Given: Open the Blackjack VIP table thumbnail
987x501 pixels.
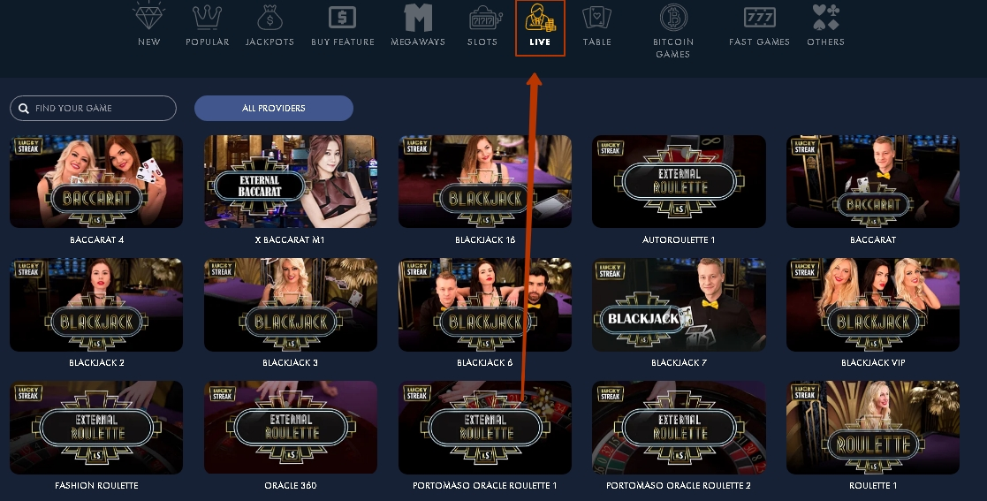Looking at the screenshot, I should [872, 305].
